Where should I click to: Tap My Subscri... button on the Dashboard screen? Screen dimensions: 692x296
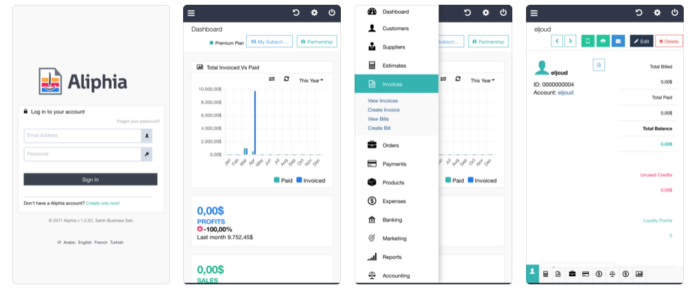(x=270, y=42)
